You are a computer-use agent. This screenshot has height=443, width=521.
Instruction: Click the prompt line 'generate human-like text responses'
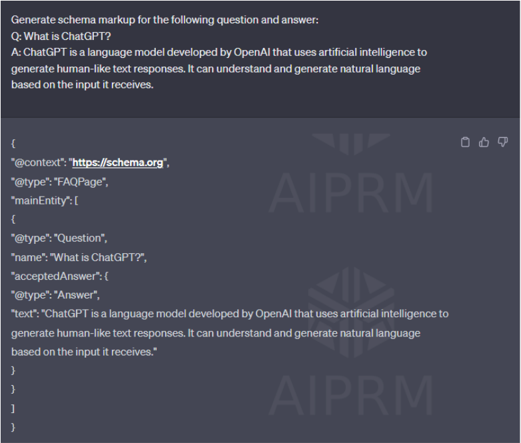pyautogui.click(x=216, y=69)
